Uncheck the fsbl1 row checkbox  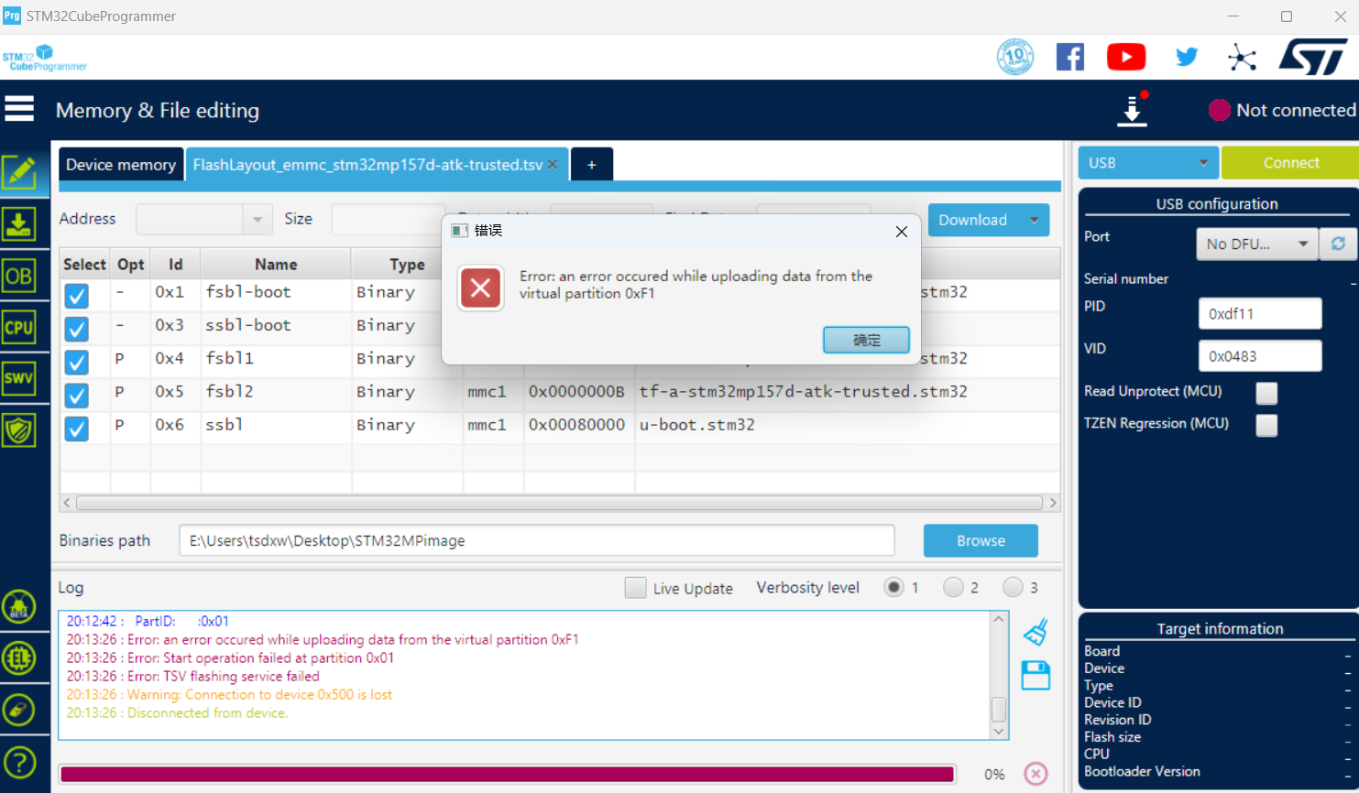(x=77, y=362)
